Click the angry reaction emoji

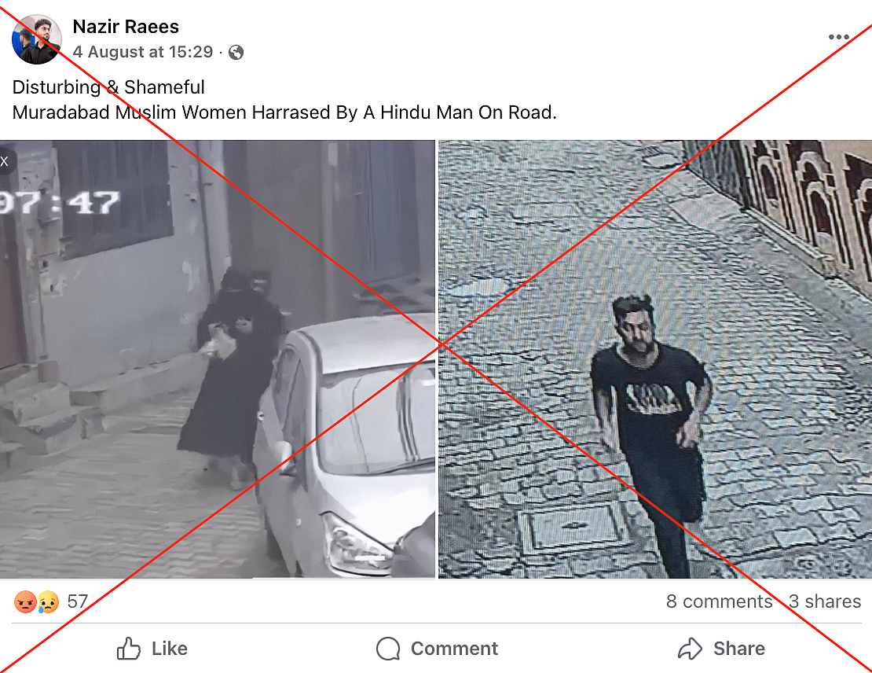pos(25,601)
